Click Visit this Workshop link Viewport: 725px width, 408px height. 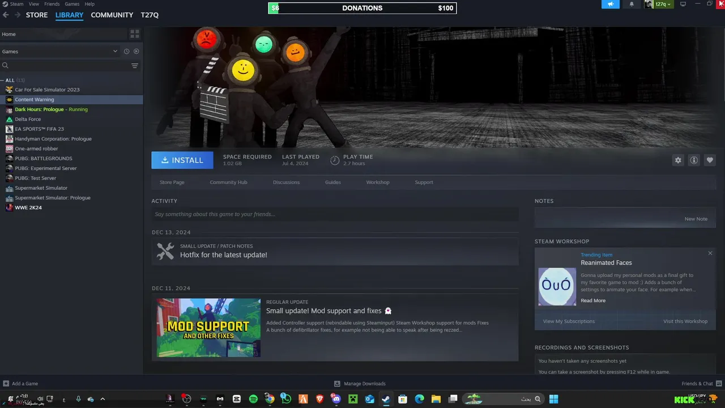point(685,321)
